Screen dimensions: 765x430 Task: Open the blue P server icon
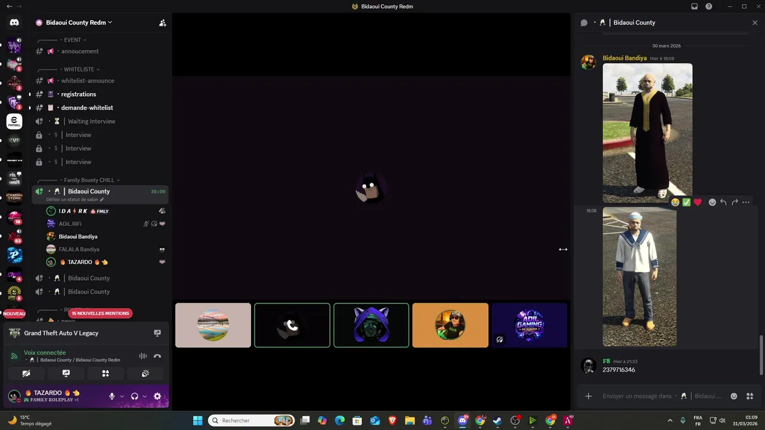[14, 256]
